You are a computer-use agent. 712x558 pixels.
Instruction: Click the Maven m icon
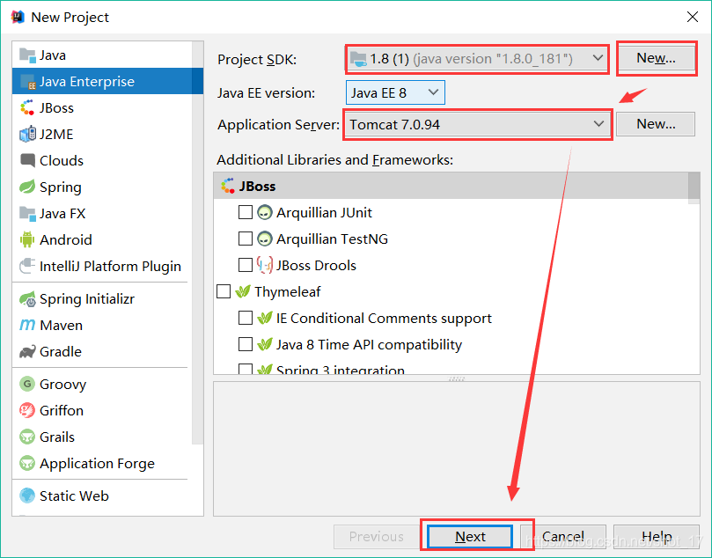[x=27, y=325]
